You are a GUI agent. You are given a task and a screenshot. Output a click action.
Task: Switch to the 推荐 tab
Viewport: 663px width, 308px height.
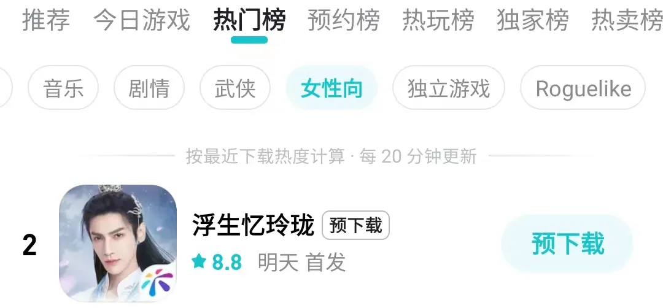[45, 20]
